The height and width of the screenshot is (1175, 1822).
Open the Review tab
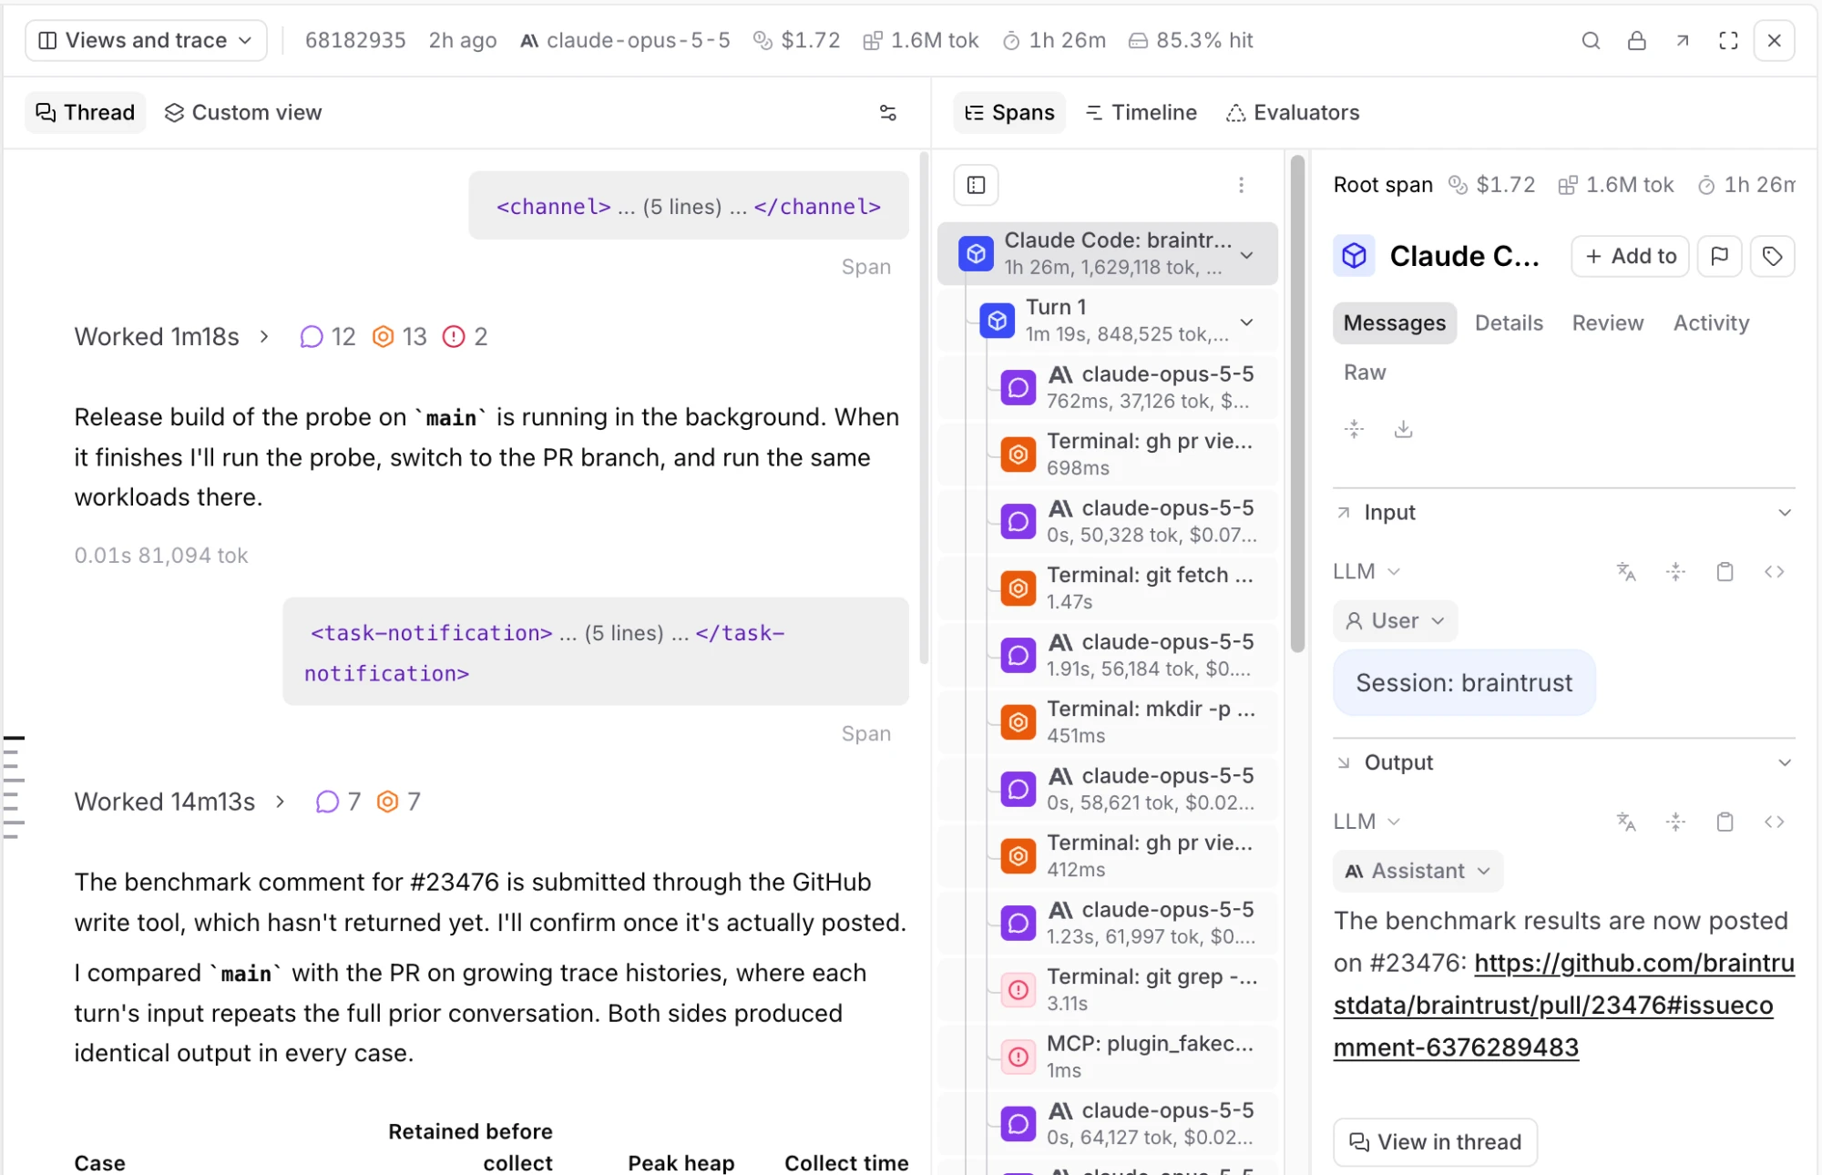click(x=1608, y=323)
